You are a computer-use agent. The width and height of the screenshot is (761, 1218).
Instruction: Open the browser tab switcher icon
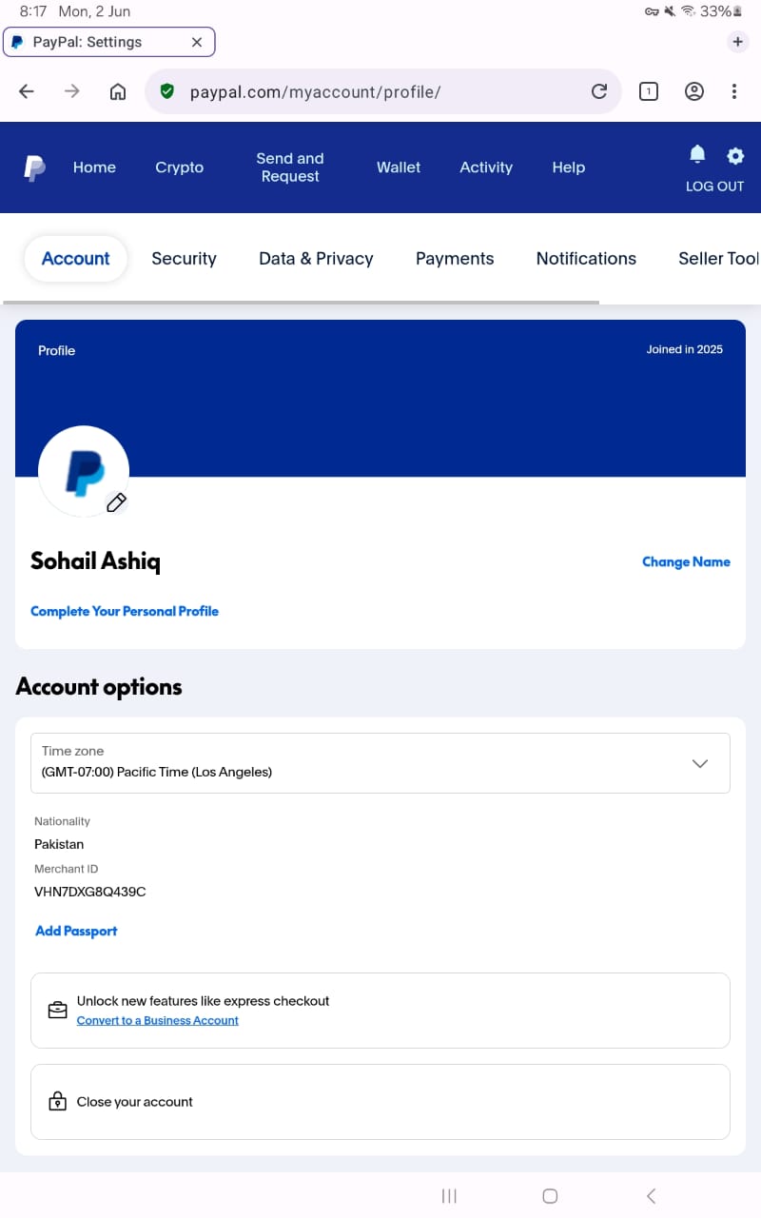pyautogui.click(x=649, y=91)
